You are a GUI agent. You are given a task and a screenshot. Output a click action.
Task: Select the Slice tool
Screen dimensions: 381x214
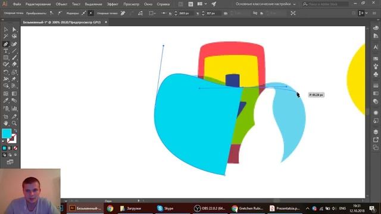click(x=14, y=117)
